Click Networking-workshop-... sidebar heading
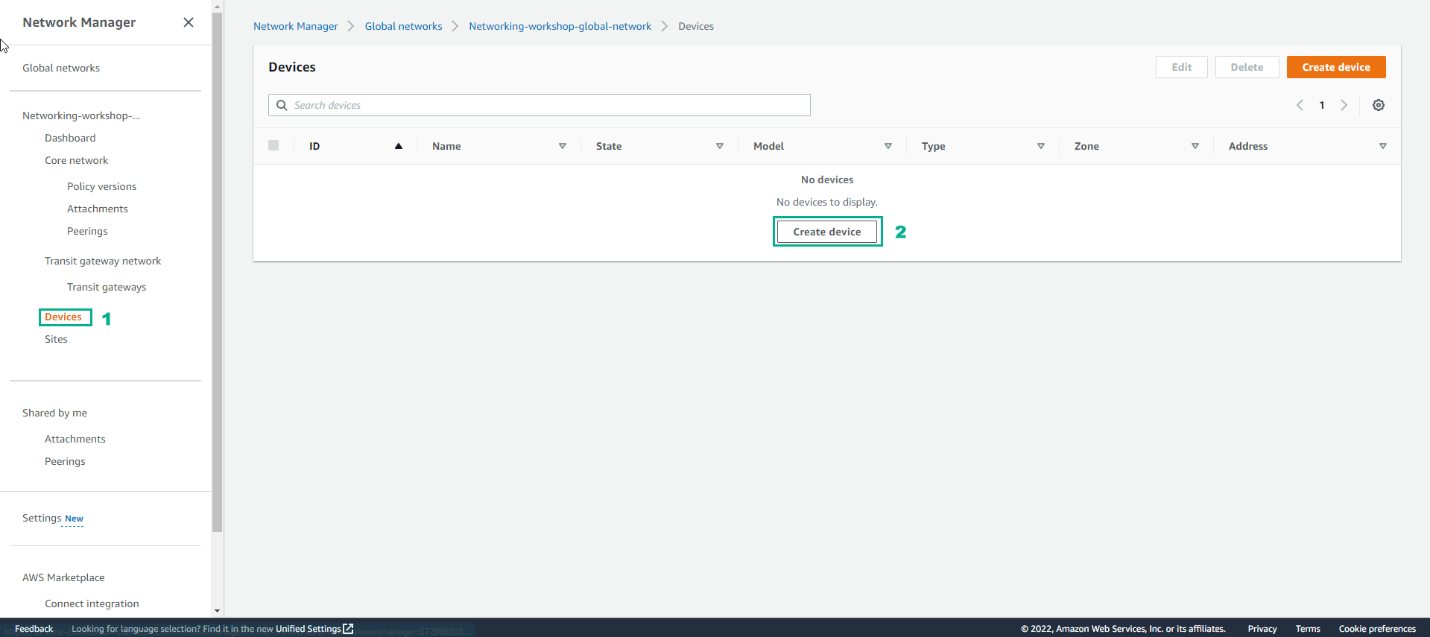Screen dimensions: 1430x637 coord(81,115)
